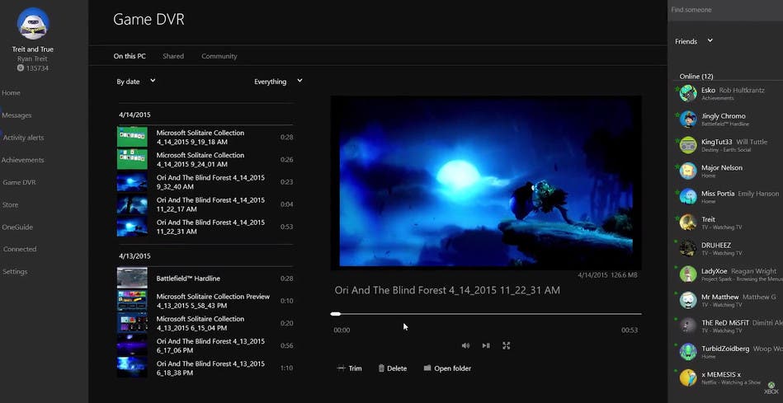The width and height of the screenshot is (783, 403).
Task: Click Mr Matthew's avatar
Action: (687, 300)
